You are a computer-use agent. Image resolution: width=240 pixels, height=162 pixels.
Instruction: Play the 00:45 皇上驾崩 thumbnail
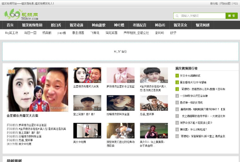pos(87,103)
